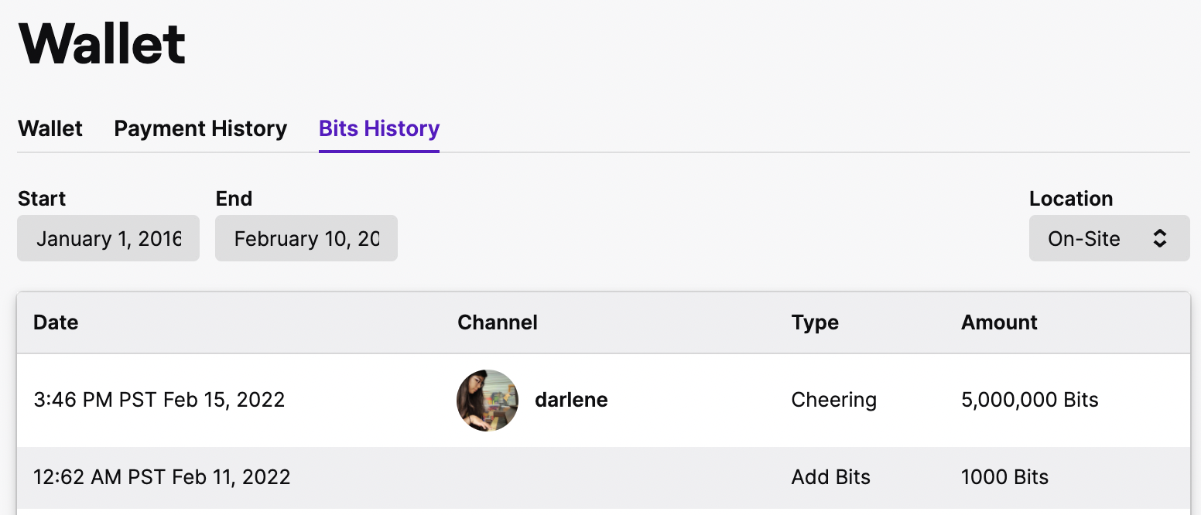Select the Feb 11, 2022 transaction date
The width and height of the screenshot is (1201, 515).
[x=162, y=477]
